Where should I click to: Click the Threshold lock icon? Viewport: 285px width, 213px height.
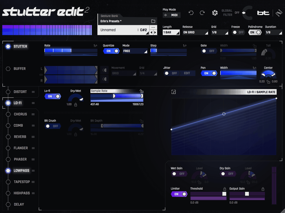[x=225, y=189]
